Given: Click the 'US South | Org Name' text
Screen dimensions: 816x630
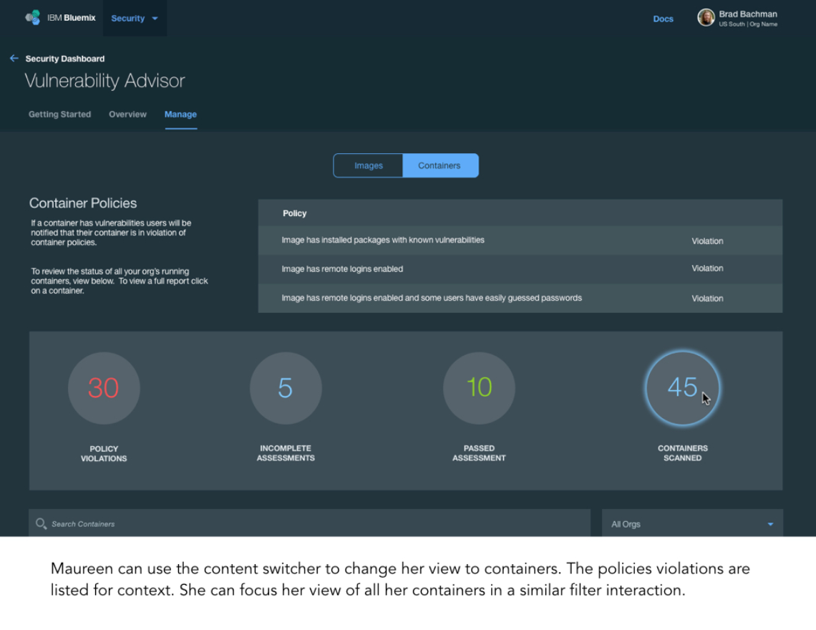Looking at the screenshot, I should (748, 24).
